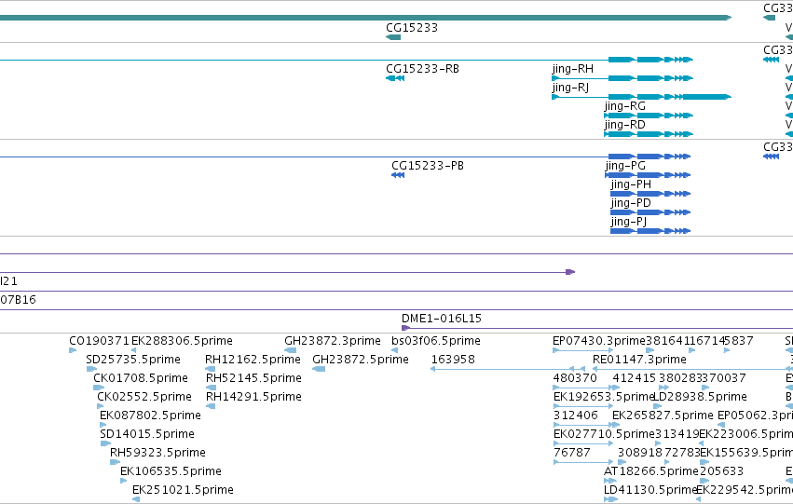The width and height of the screenshot is (793, 504).
Task: Select the EK251021.5prime EST label
Action: [x=183, y=490]
